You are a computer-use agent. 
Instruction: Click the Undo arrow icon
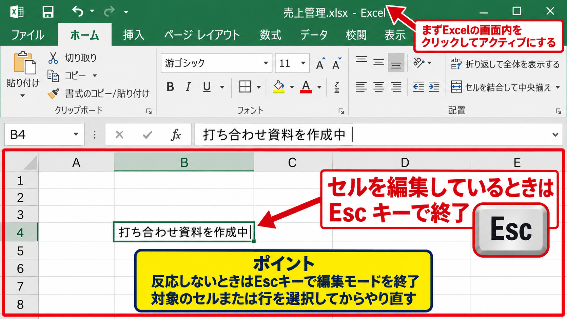[78, 12]
